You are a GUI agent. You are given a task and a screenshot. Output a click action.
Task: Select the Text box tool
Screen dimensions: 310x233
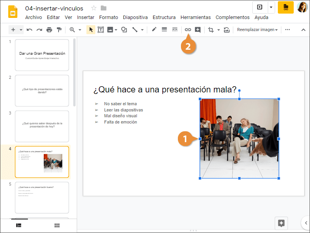pos(101,30)
